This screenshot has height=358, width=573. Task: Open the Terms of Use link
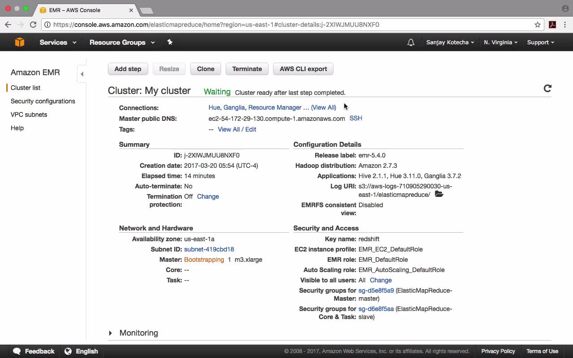pos(542,351)
